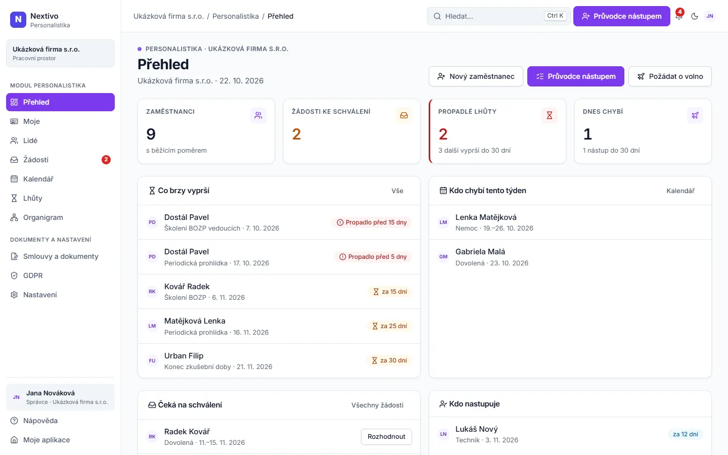Click Průvodce nástupem button below the header
Screen dimensions: 728x455
[576, 76]
